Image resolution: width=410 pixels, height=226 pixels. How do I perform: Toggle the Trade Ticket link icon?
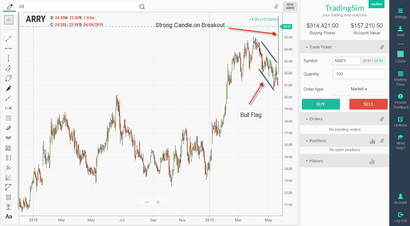click(382, 47)
